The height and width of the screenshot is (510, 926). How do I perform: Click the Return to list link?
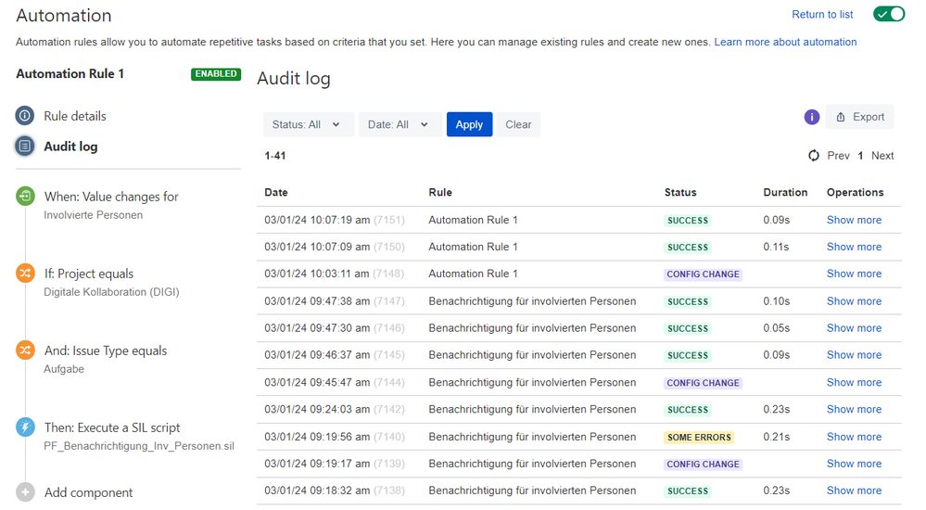pos(822,14)
